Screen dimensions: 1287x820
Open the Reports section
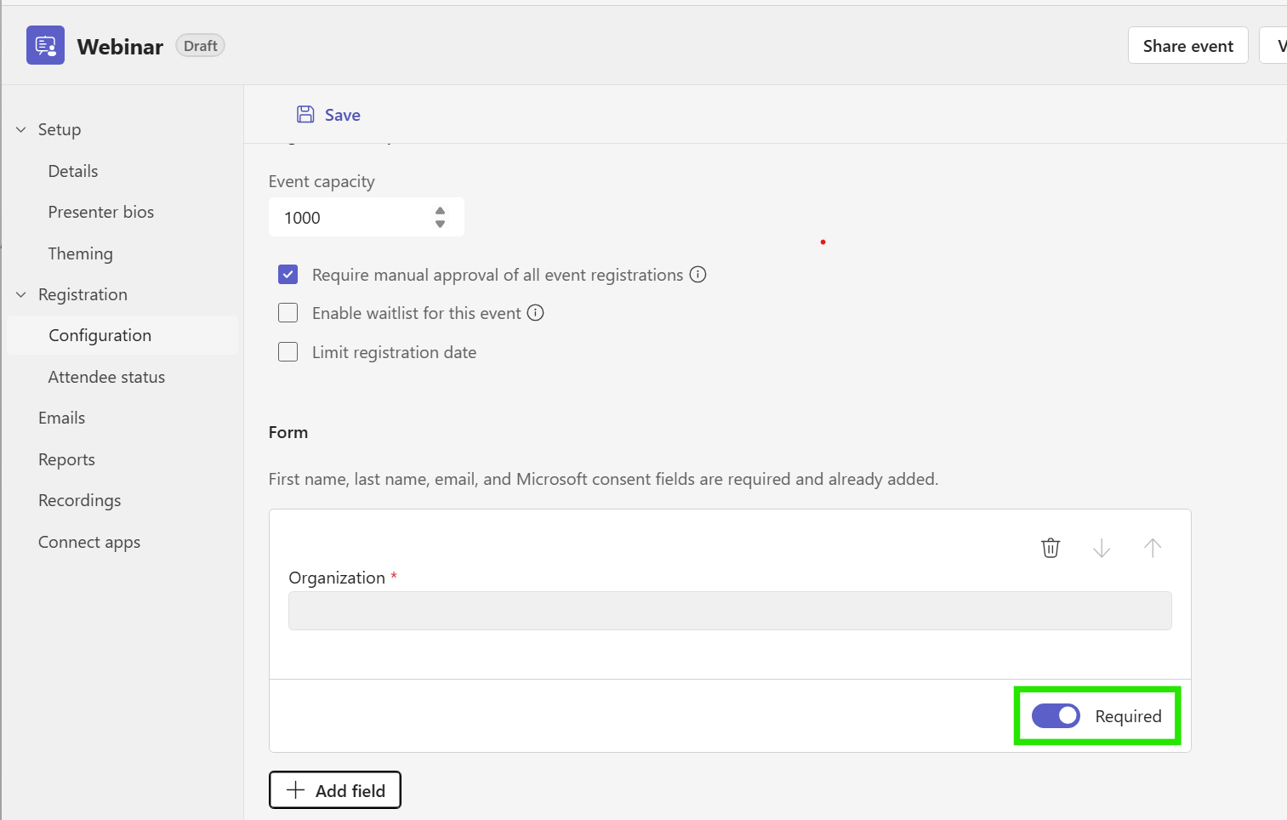click(x=66, y=459)
